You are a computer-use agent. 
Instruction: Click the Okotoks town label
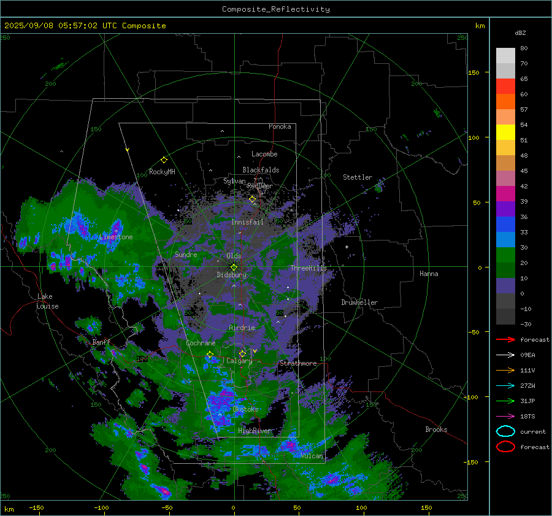tap(245, 409)
